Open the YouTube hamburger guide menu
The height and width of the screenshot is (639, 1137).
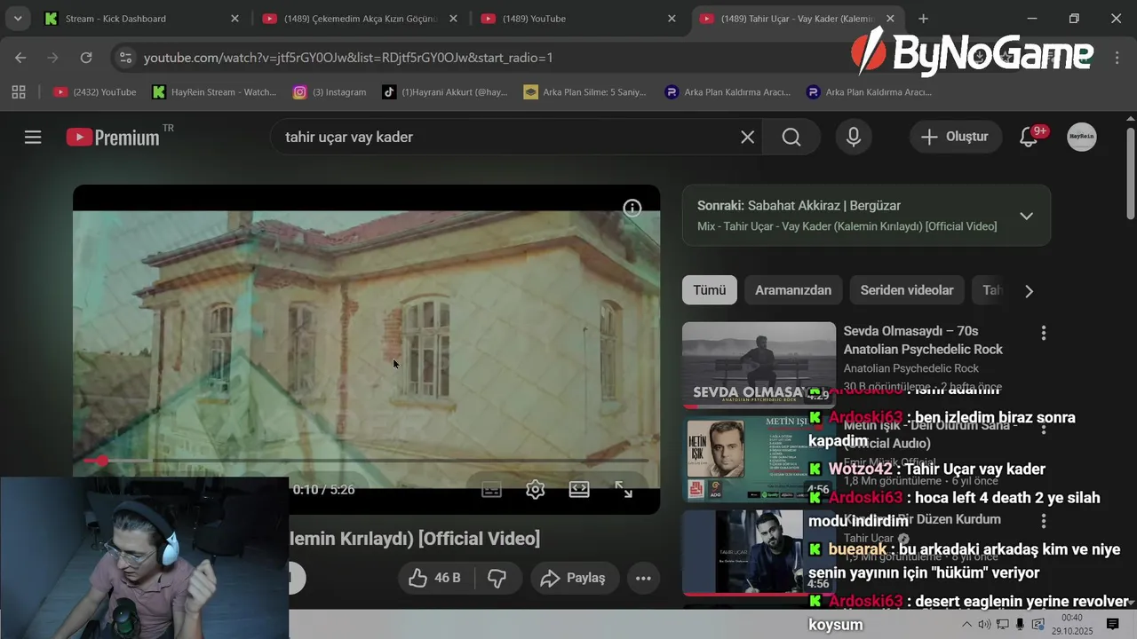point(33,138)
